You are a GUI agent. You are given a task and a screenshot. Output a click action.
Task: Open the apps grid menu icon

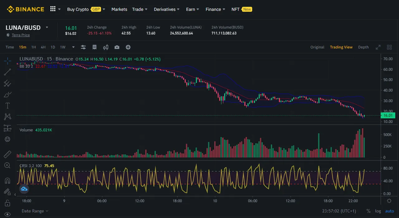click(53, 9)
